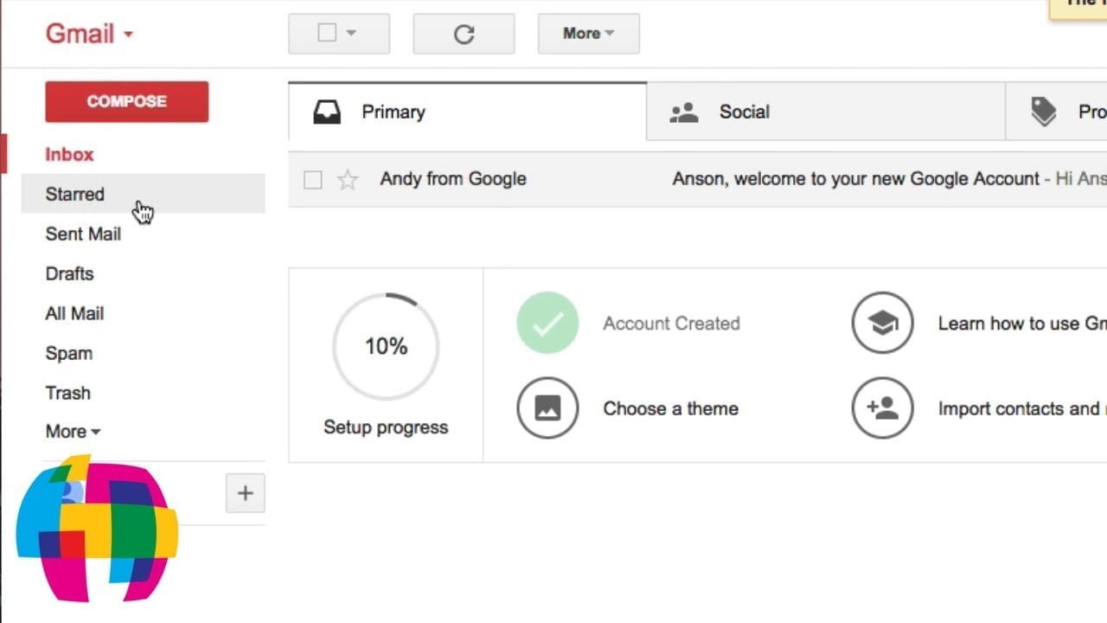The height and width of the screenshot is (623, 1107).
Task: Open email subject Anson, welcome to your new Google Account
Action: (855, 179)
